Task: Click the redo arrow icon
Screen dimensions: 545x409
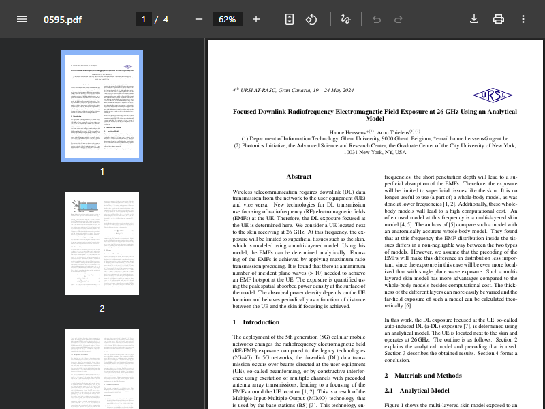Action: 399,20
